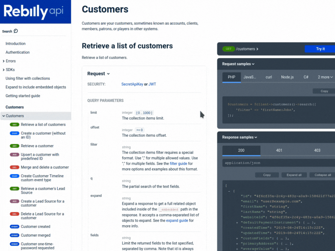Click EVENT badge beside Customer merged

coord(15,236)
